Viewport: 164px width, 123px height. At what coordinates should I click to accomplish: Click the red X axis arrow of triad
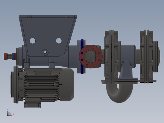(x=10, y=115)
